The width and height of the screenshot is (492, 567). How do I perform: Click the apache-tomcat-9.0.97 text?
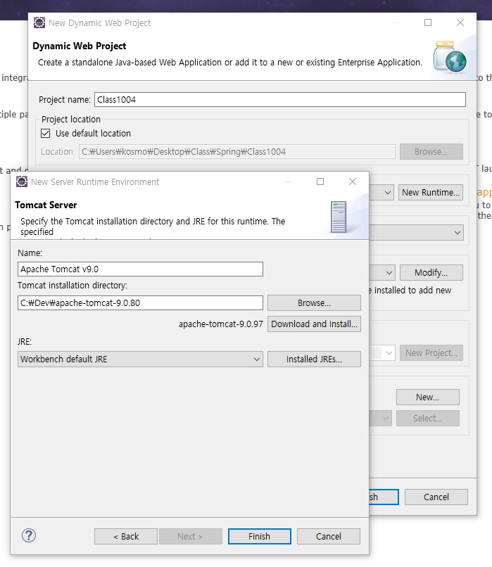[x=221, y=324]
